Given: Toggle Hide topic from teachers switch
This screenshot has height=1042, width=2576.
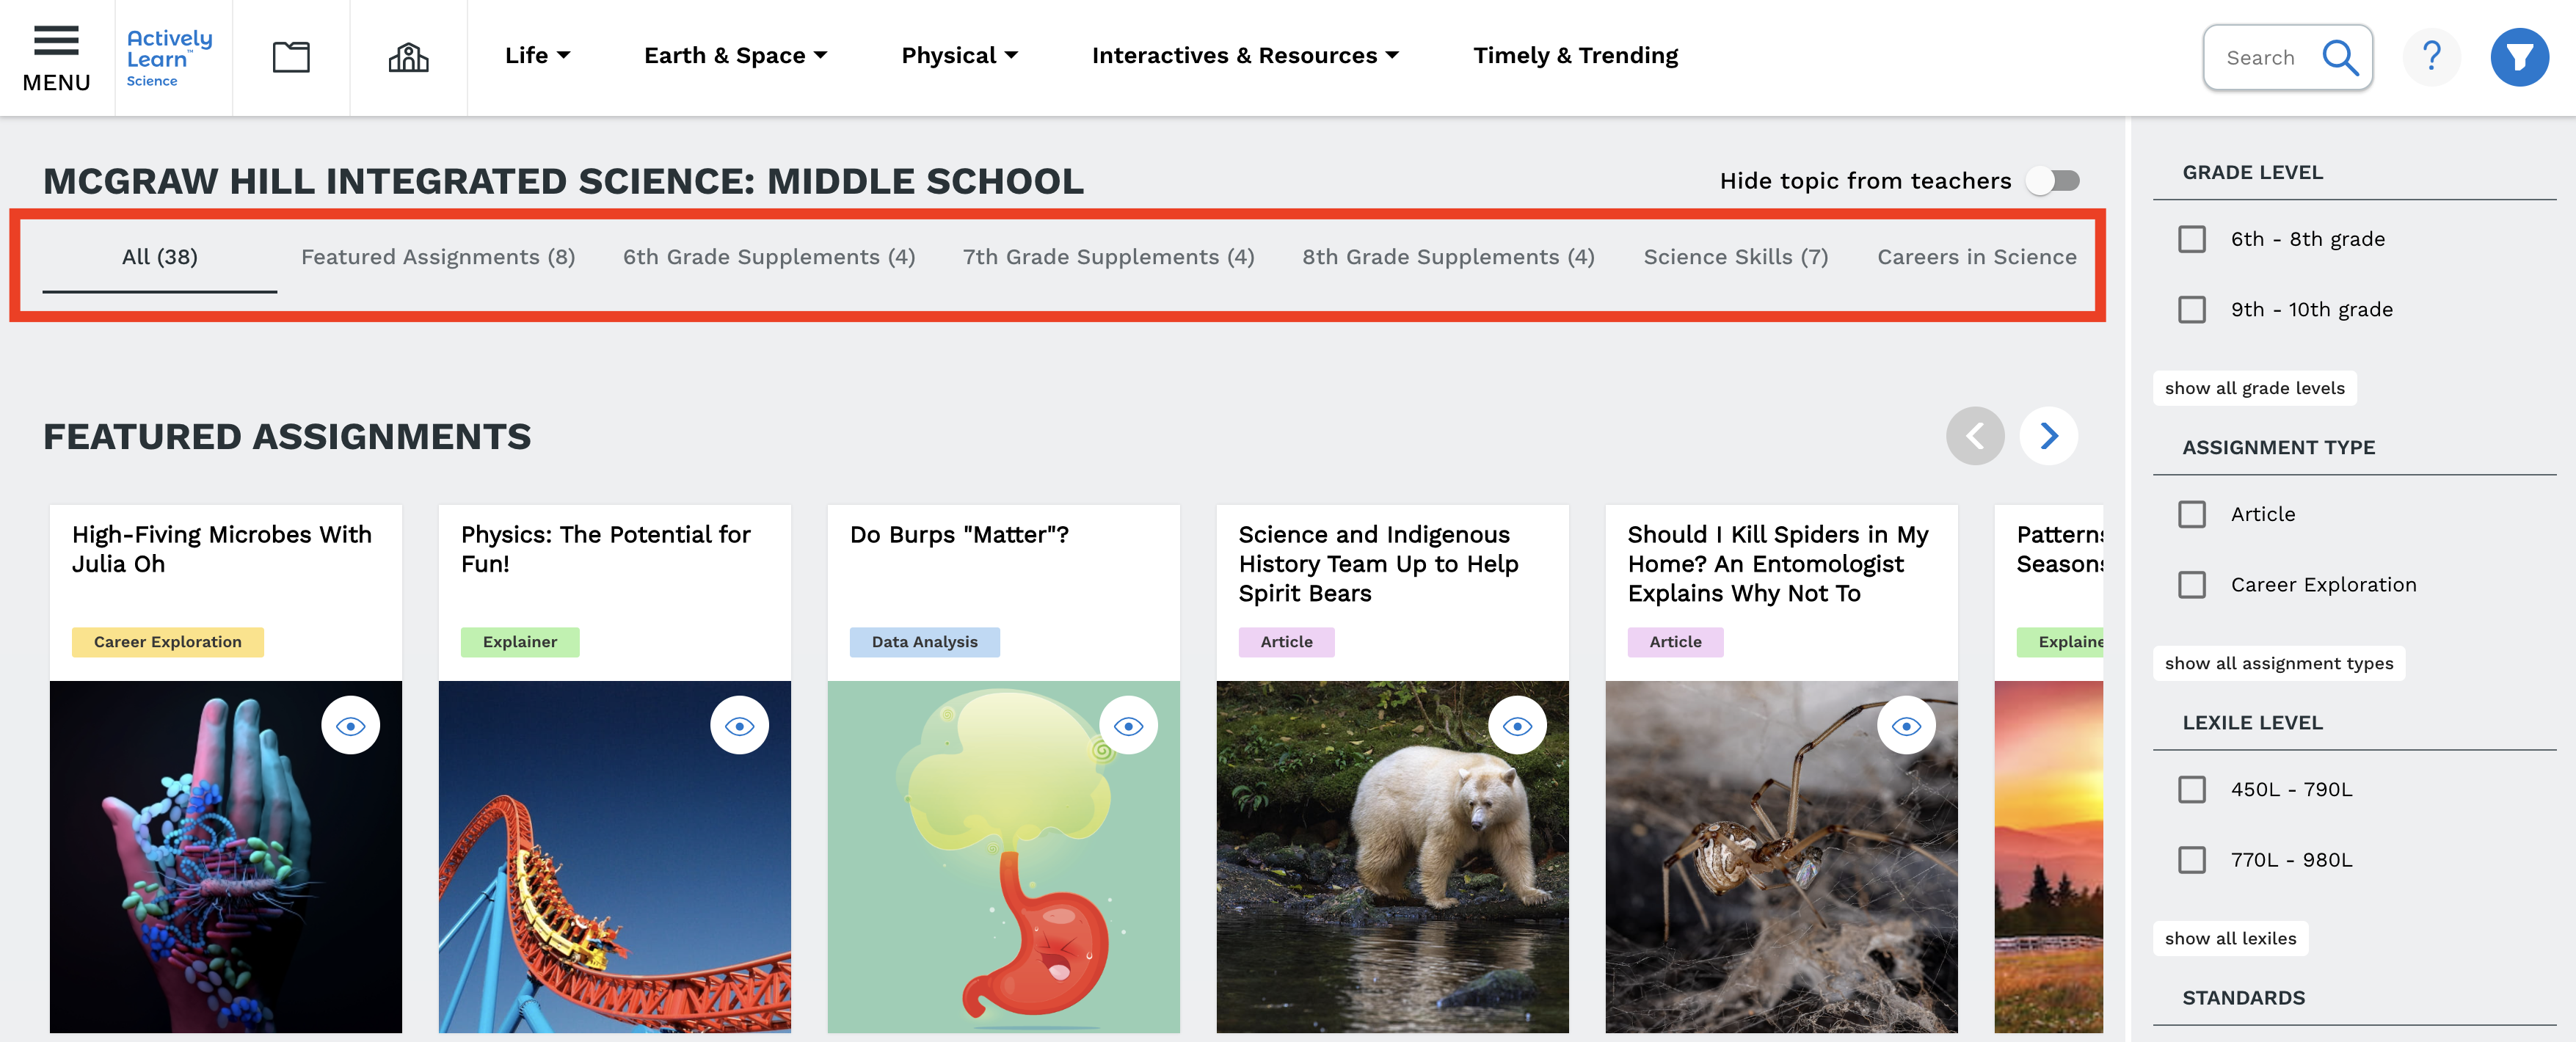Looking at the screenshot, I should (2053, 181).
